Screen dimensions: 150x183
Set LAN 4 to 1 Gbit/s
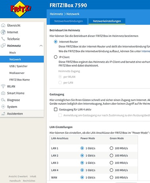pos(82,170)
